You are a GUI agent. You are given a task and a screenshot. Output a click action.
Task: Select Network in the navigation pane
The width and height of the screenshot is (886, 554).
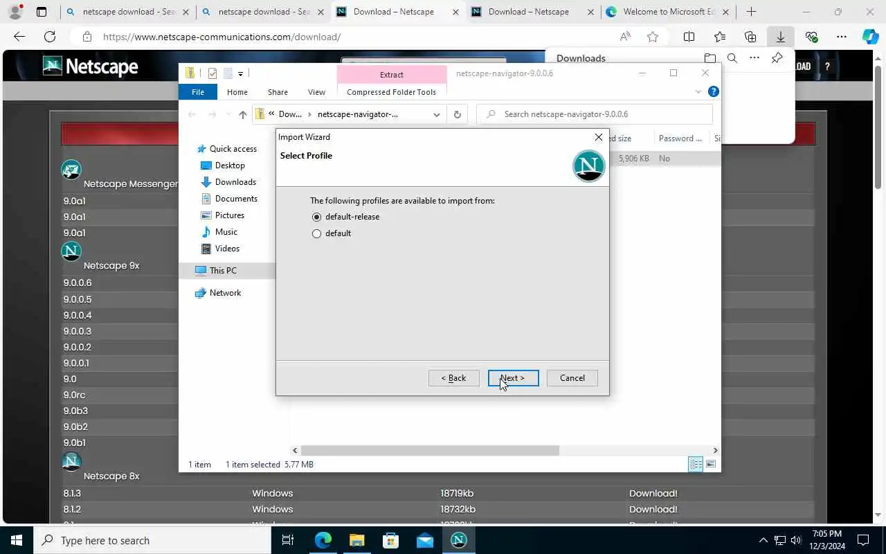click(x=225, y=293)
